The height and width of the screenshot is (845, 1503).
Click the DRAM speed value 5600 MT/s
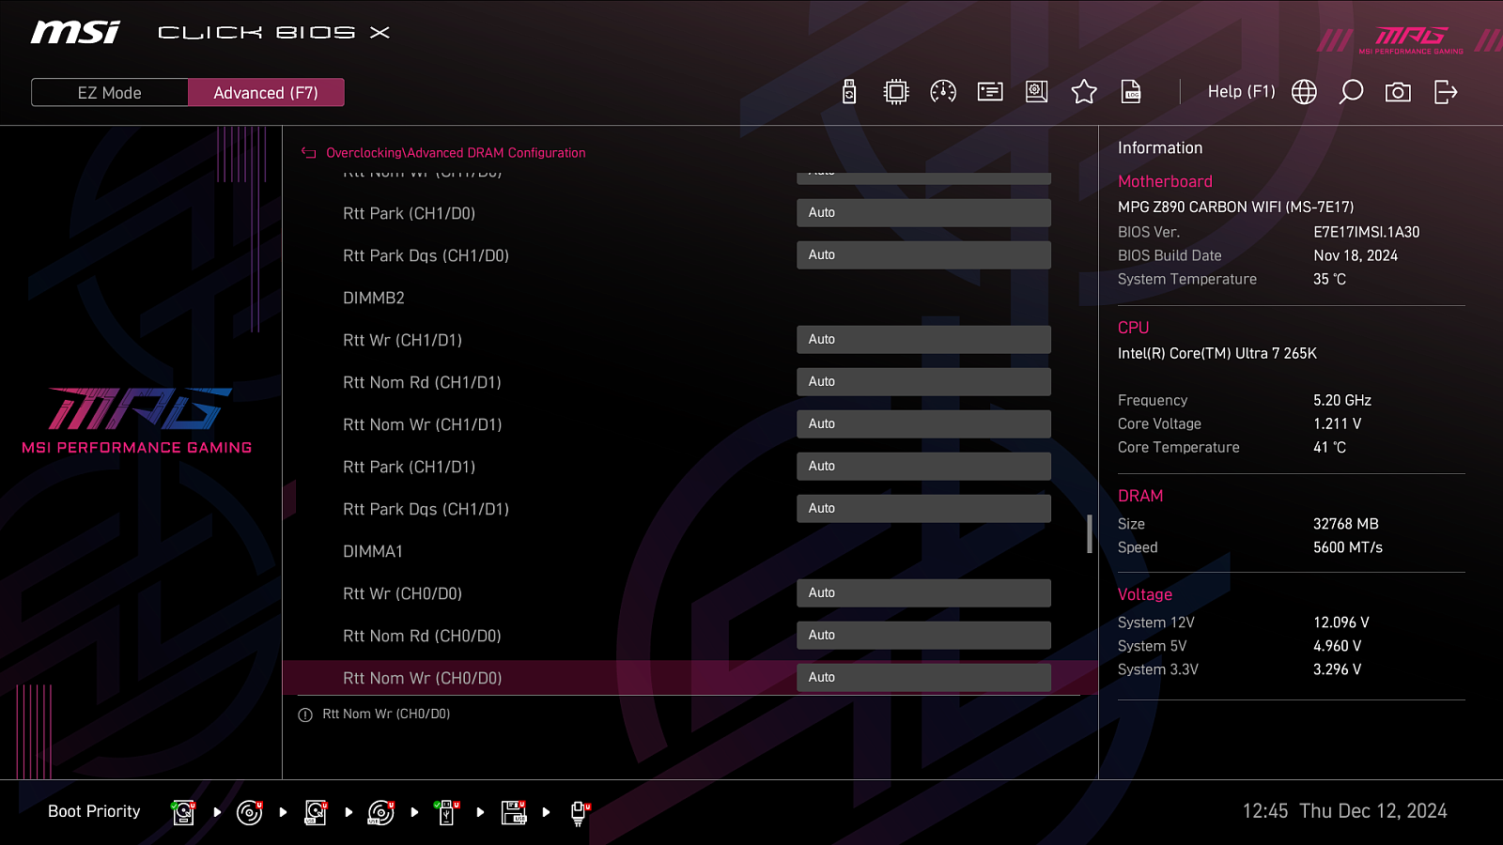(1348, 547)
